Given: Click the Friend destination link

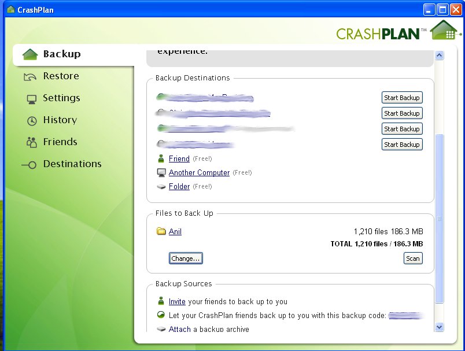Looking at the screenshot, I should tap(179, 158).
